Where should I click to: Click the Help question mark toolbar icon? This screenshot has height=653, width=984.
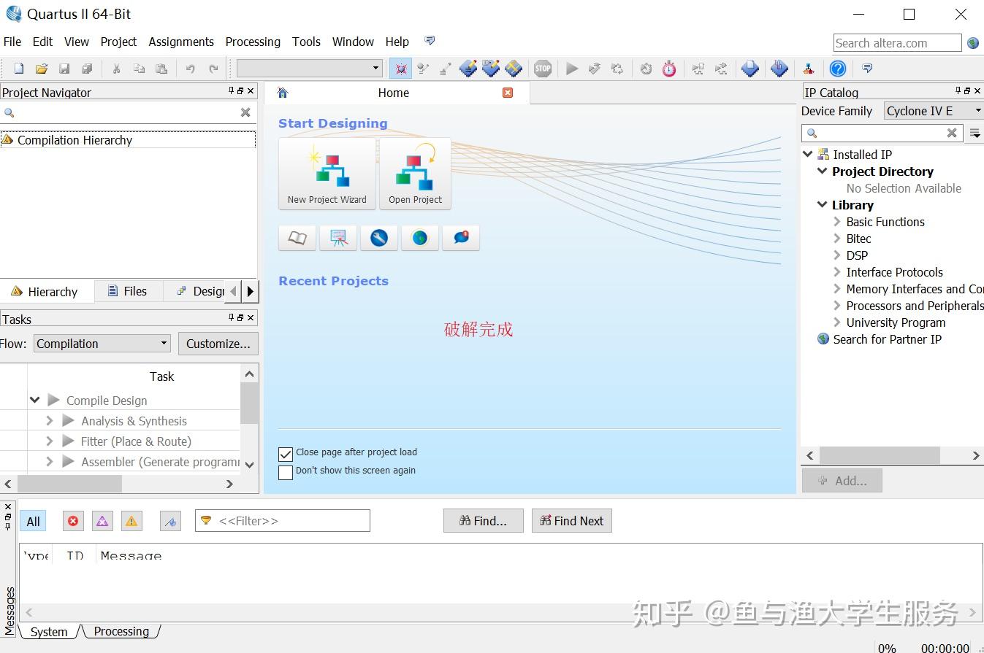coord(837,68)
